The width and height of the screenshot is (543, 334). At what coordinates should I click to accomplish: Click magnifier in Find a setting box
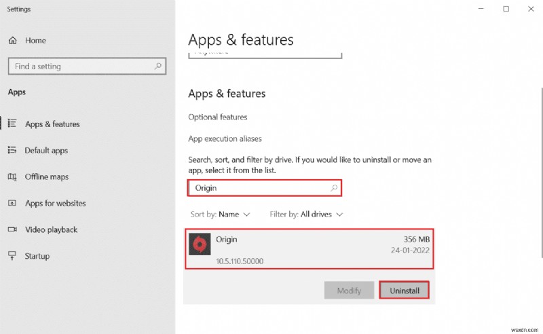click(158, 67)
